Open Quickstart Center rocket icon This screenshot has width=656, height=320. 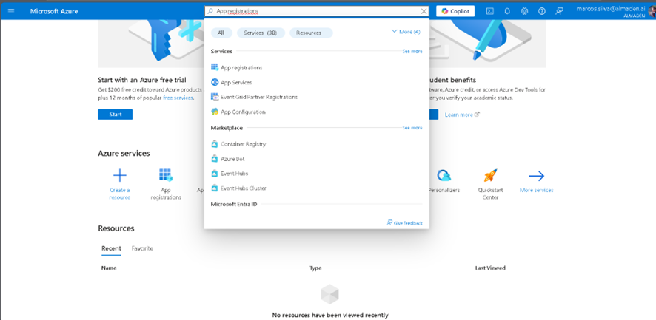(489, 176)
